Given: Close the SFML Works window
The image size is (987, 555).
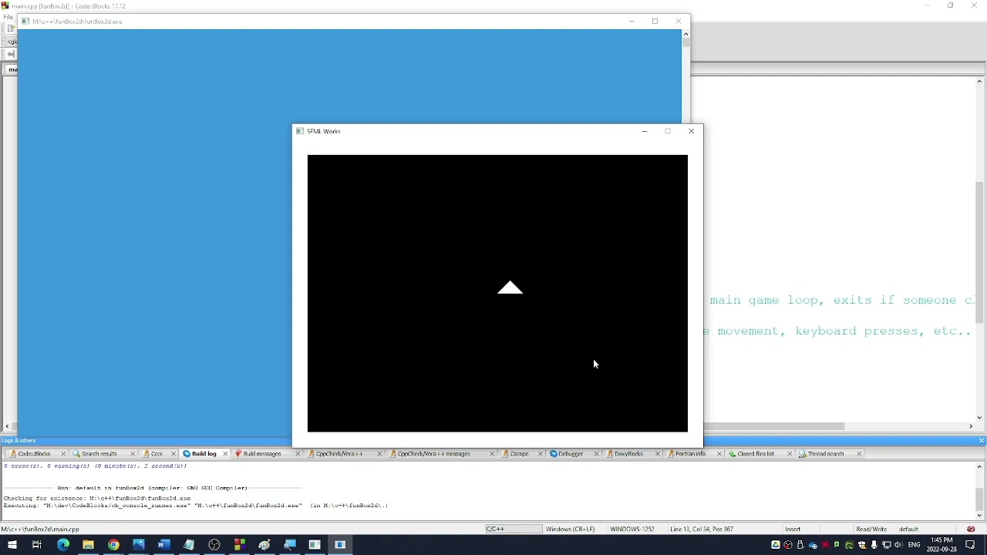Looking at the screenshot, I should (x=691, y=131).
